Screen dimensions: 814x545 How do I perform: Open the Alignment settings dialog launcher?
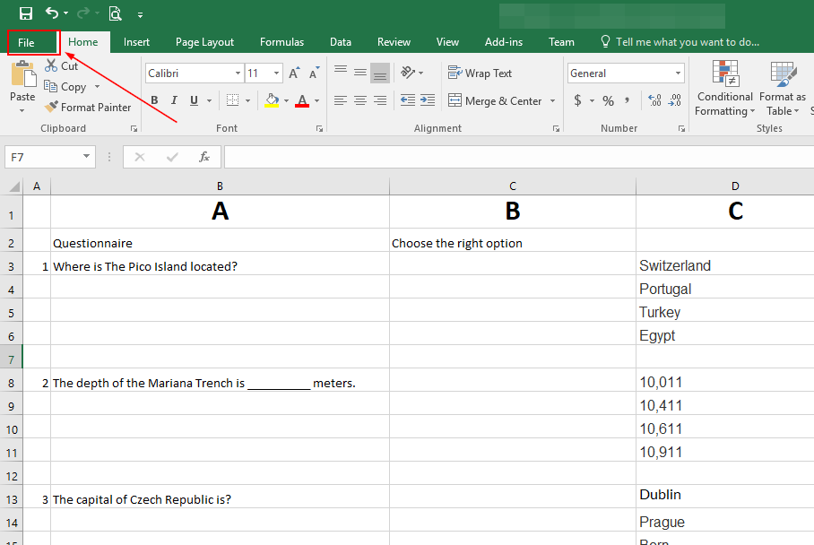(x=556, y=129)
